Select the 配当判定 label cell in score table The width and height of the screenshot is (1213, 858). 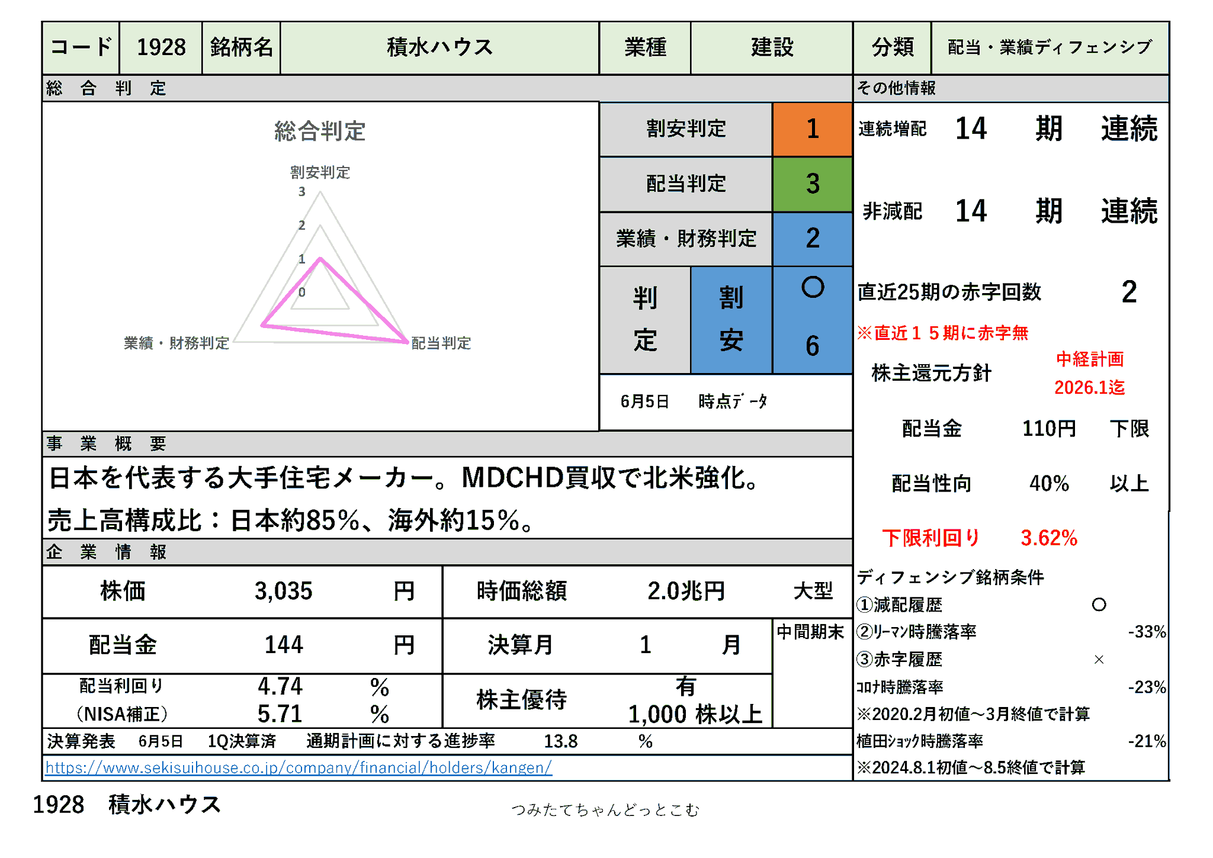tap(686, 184)
